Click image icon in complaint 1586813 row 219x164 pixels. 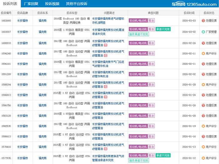pos(105,97)
